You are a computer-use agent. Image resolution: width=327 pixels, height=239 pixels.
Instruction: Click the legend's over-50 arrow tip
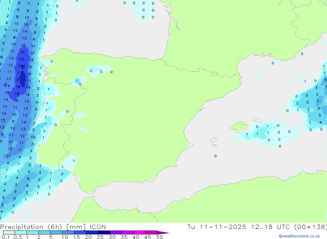point(163,233)
